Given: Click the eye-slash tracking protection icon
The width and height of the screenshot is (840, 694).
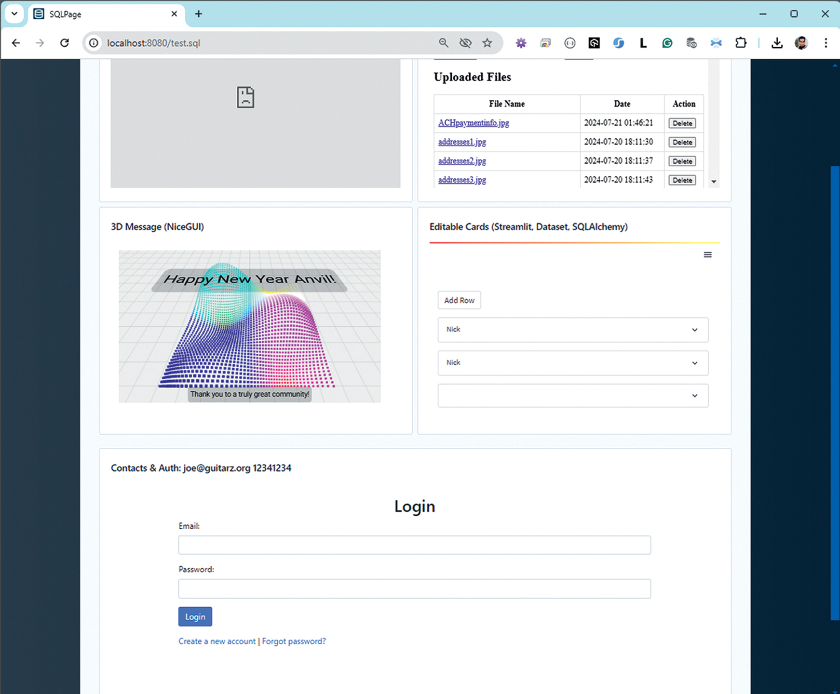Looking at the screenshot, I should [x=465, y=43].
